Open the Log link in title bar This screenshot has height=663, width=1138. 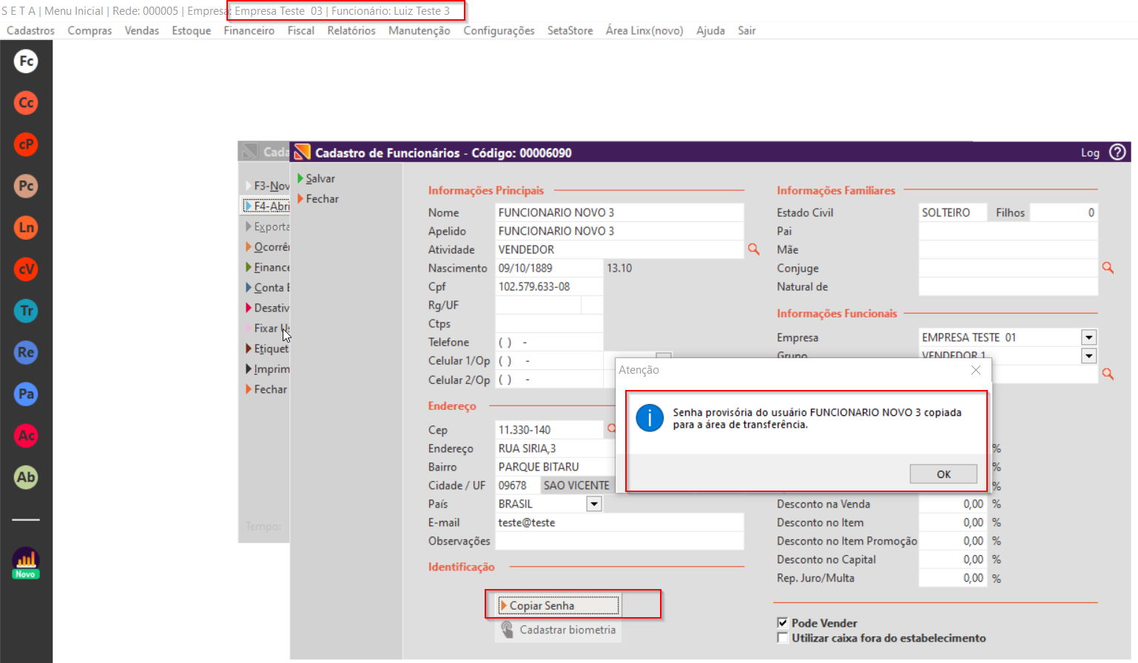tap(1090, 152)
